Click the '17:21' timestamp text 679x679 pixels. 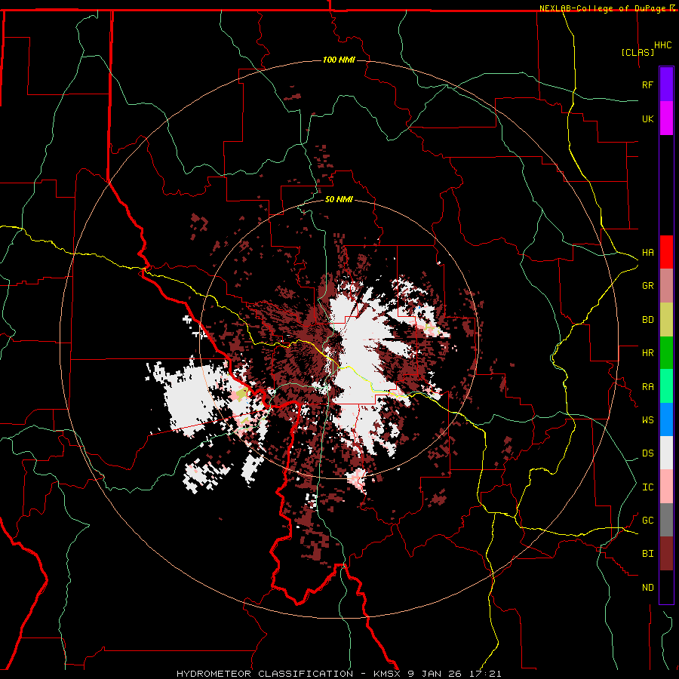point(486,674)
